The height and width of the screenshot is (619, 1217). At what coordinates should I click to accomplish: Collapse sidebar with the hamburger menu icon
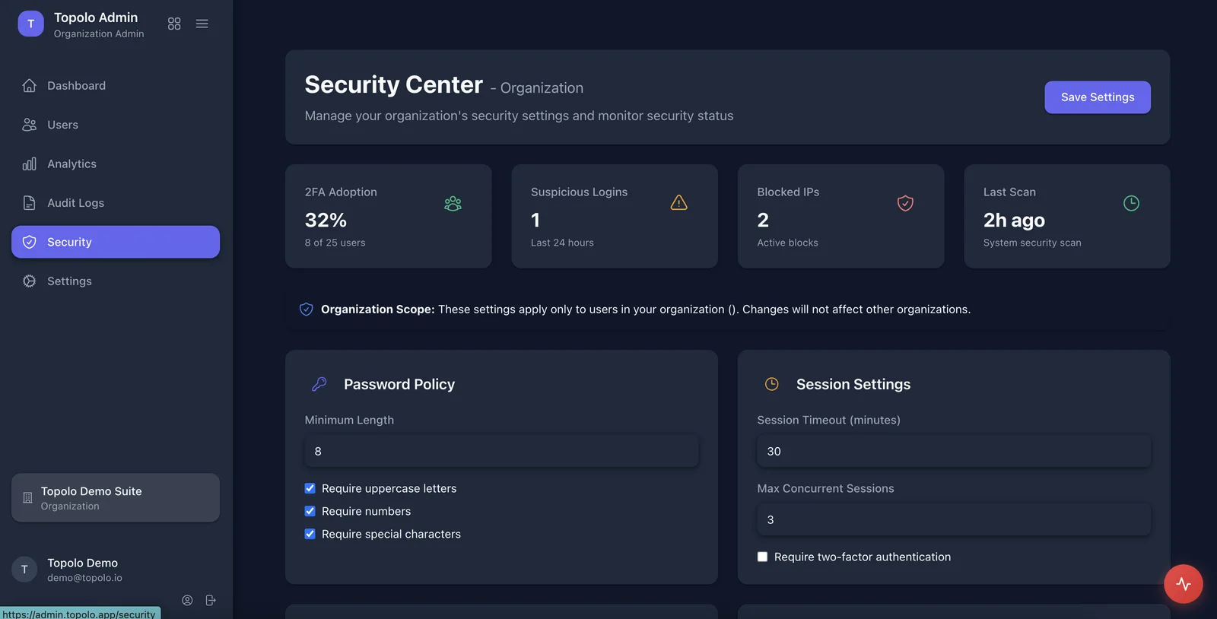[x=202, y=24]
